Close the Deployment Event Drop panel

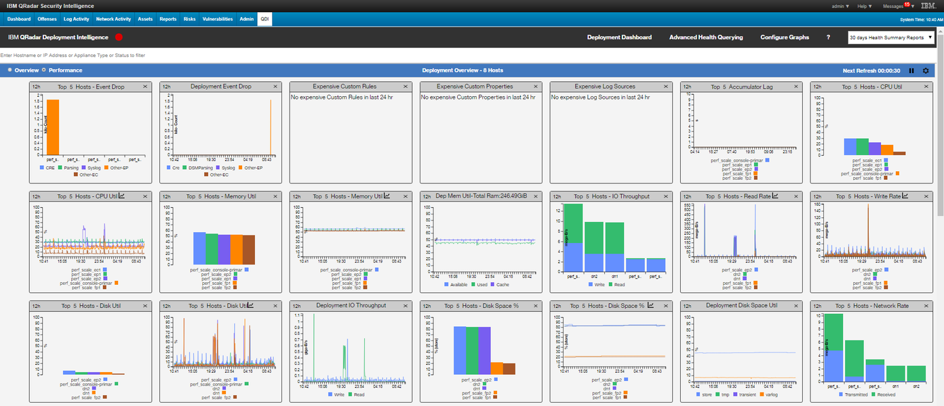point(275,87)
